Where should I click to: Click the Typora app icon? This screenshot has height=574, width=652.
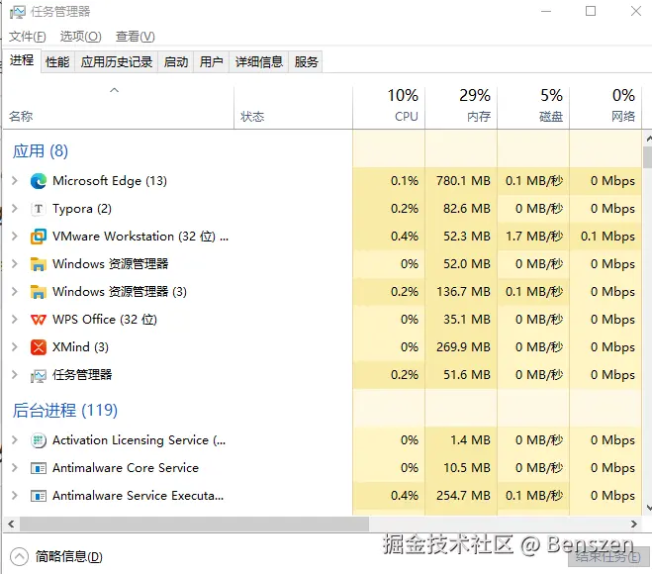[39, 209]
